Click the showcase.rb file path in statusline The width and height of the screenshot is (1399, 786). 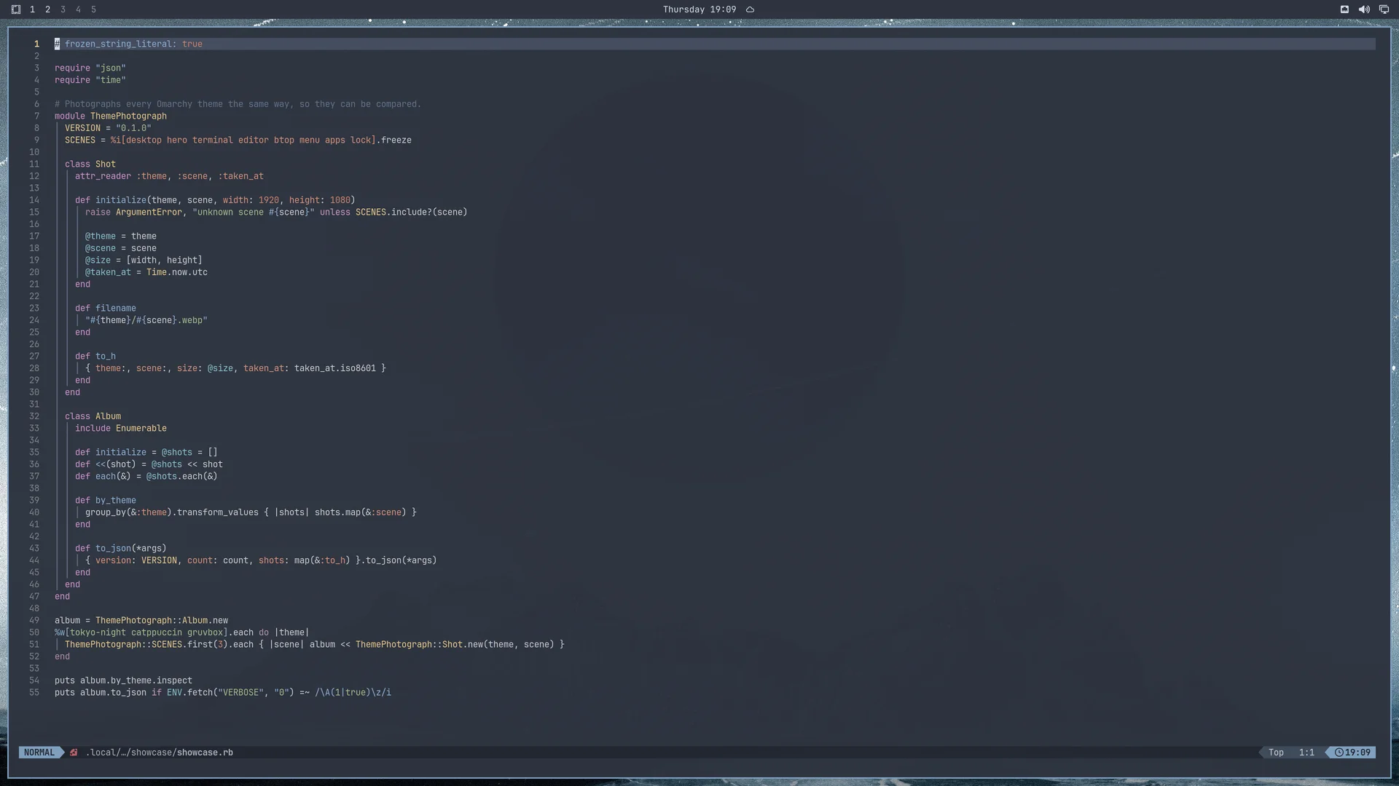tap(160, 753)
